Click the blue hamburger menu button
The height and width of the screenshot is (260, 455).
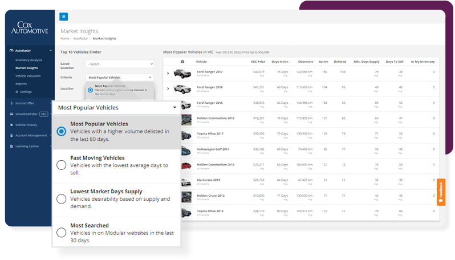63,17
